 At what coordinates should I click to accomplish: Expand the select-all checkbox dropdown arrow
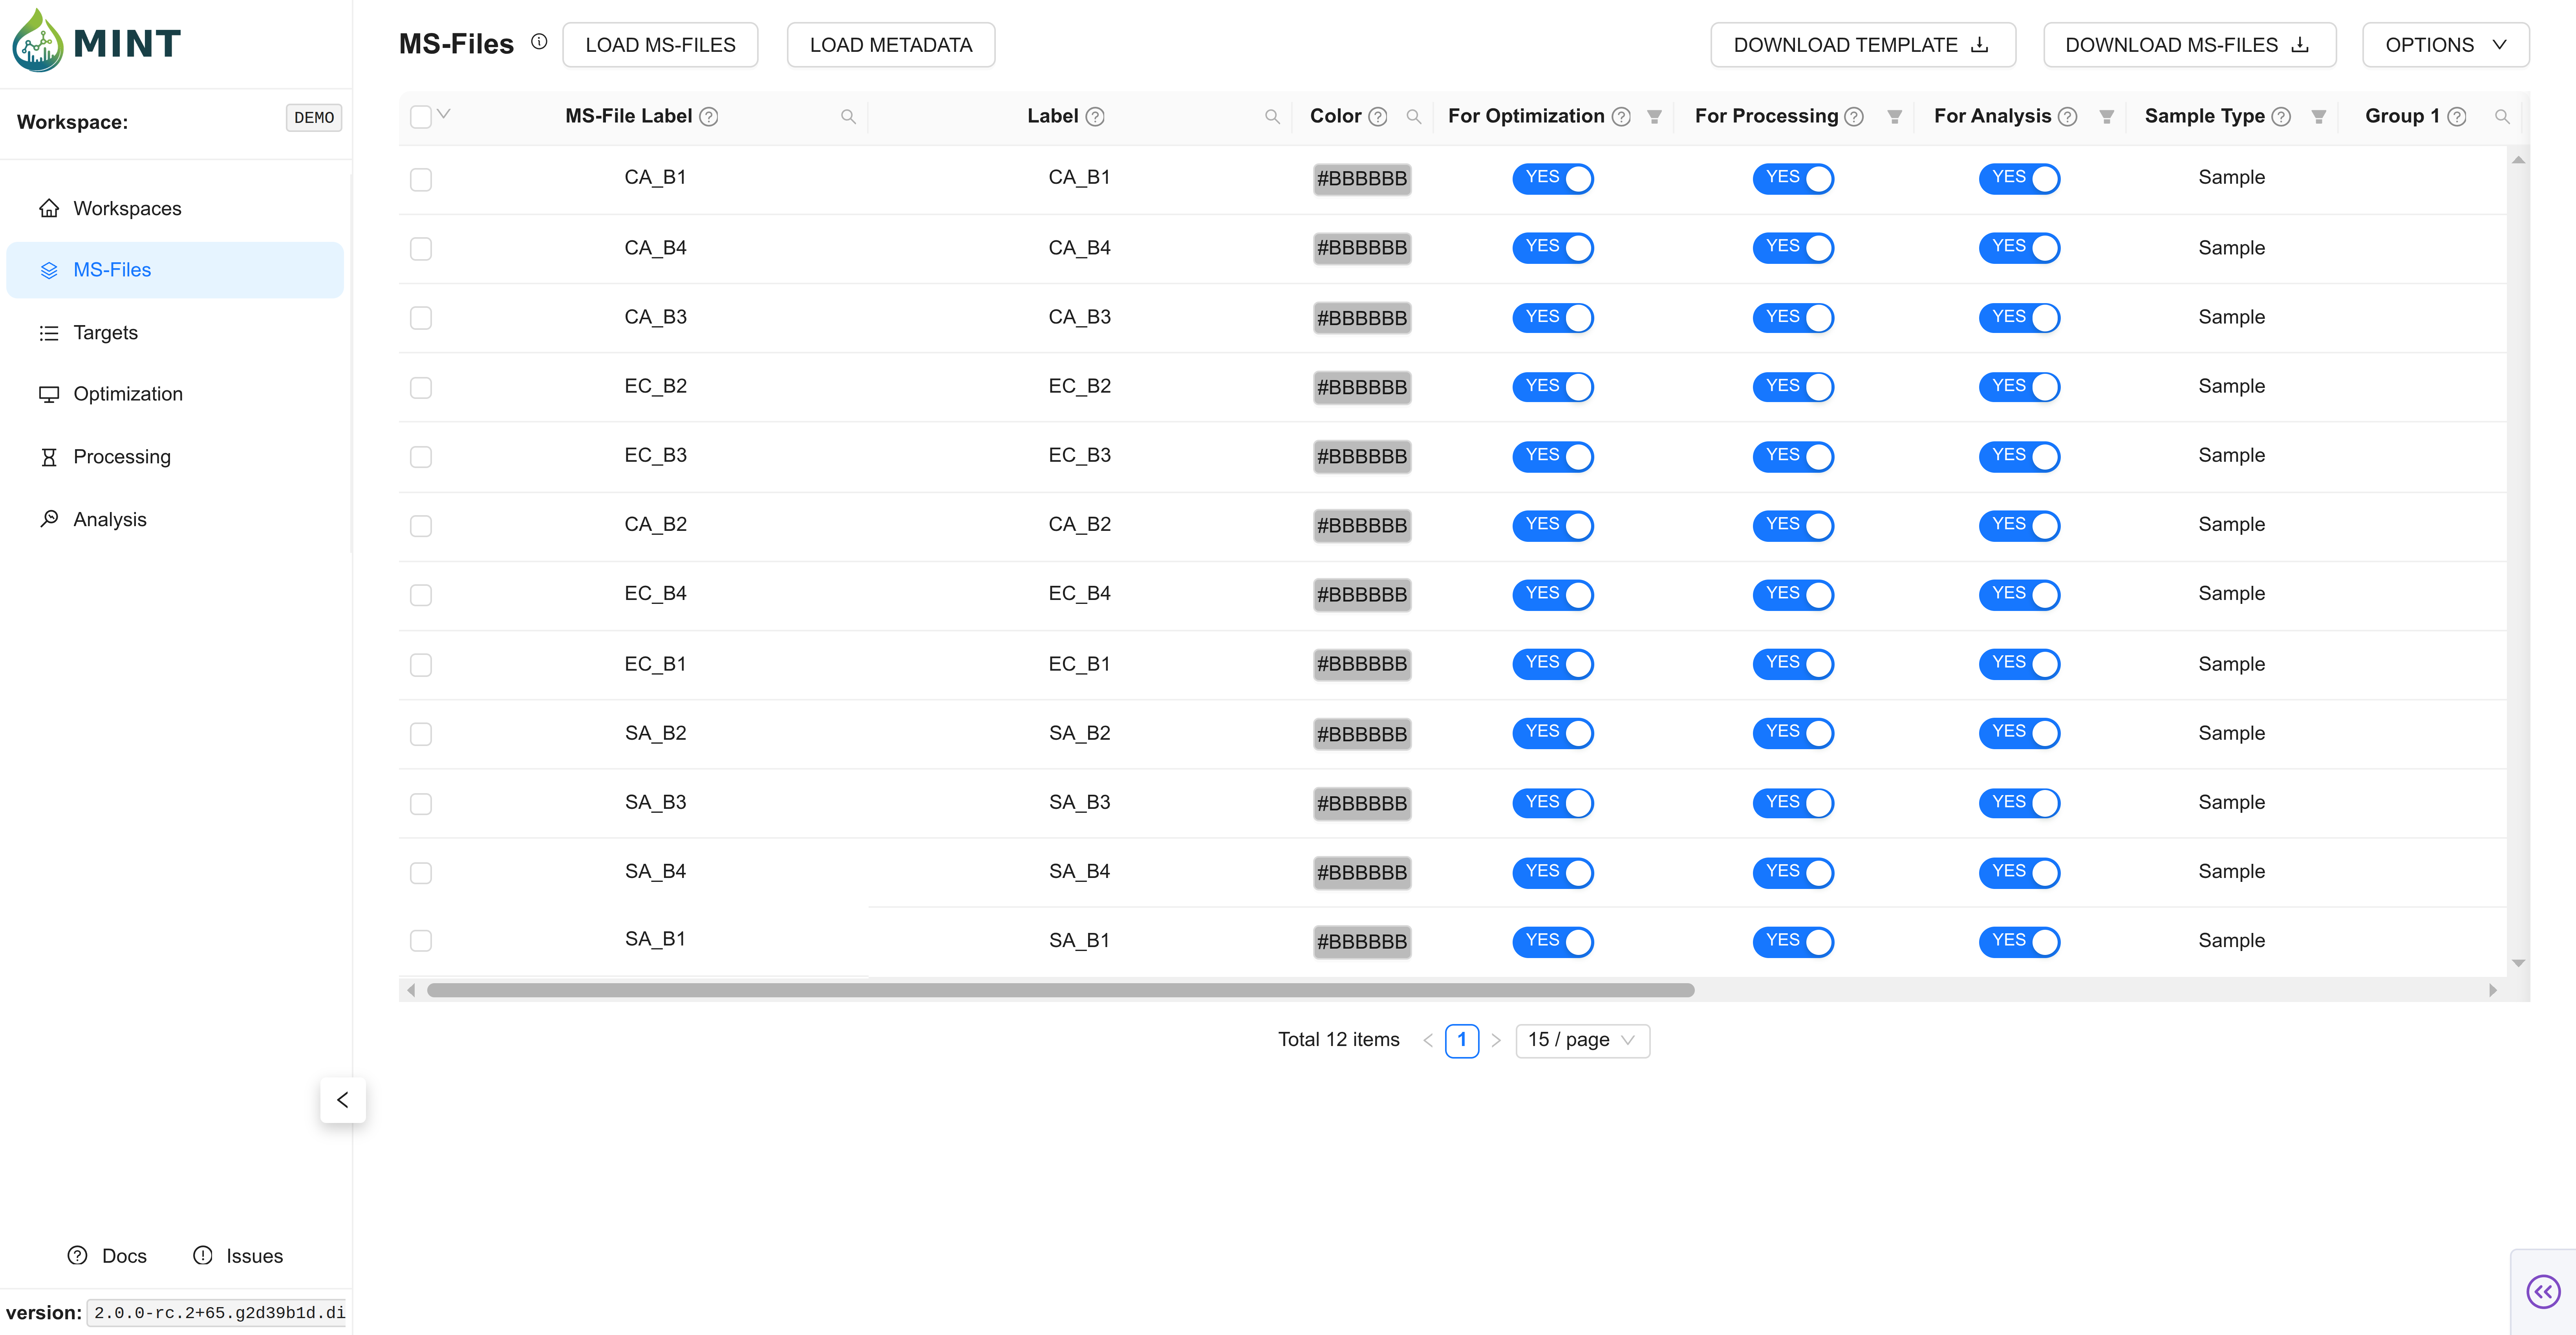point(444,114)
